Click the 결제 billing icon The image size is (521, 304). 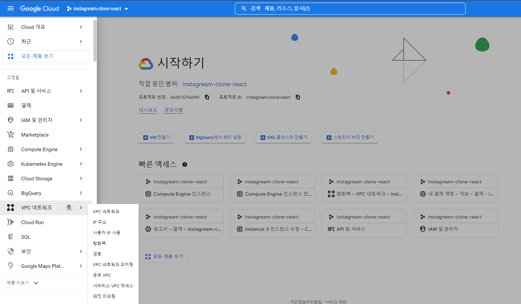pos(11,105)
